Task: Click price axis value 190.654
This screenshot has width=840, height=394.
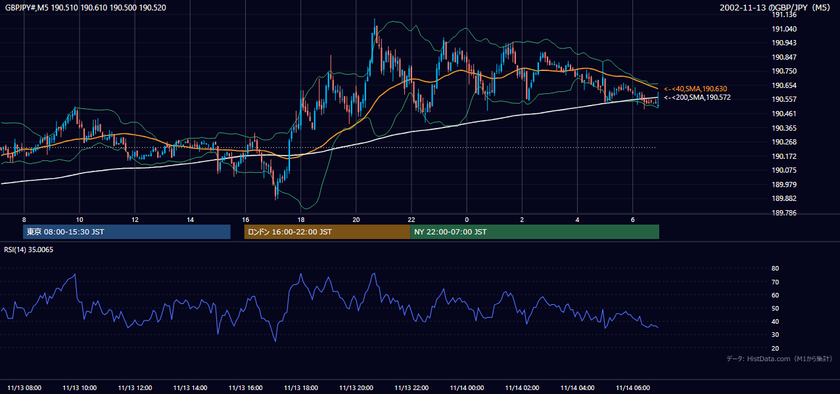Action: (x=784, y=85)
